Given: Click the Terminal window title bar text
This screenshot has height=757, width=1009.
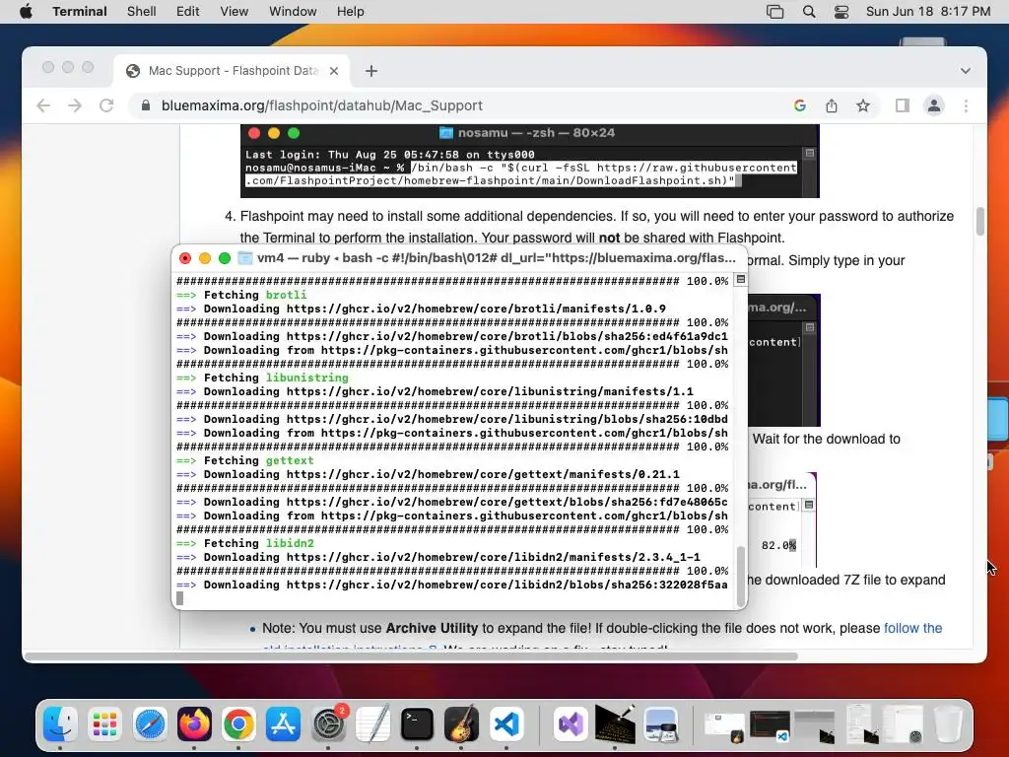Looking at the screenshot, I should [x=497, y=258].
